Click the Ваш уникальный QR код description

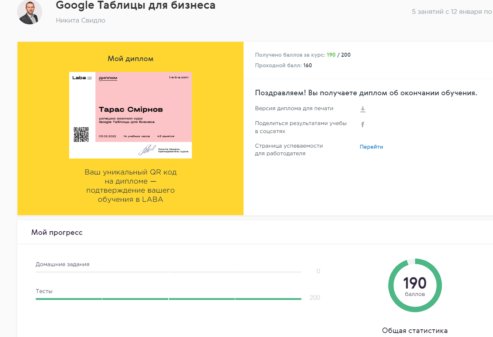130,186
